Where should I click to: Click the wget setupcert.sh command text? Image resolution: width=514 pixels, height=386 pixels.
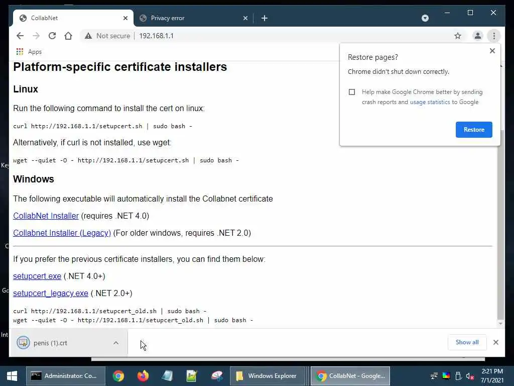pos(126,160)
